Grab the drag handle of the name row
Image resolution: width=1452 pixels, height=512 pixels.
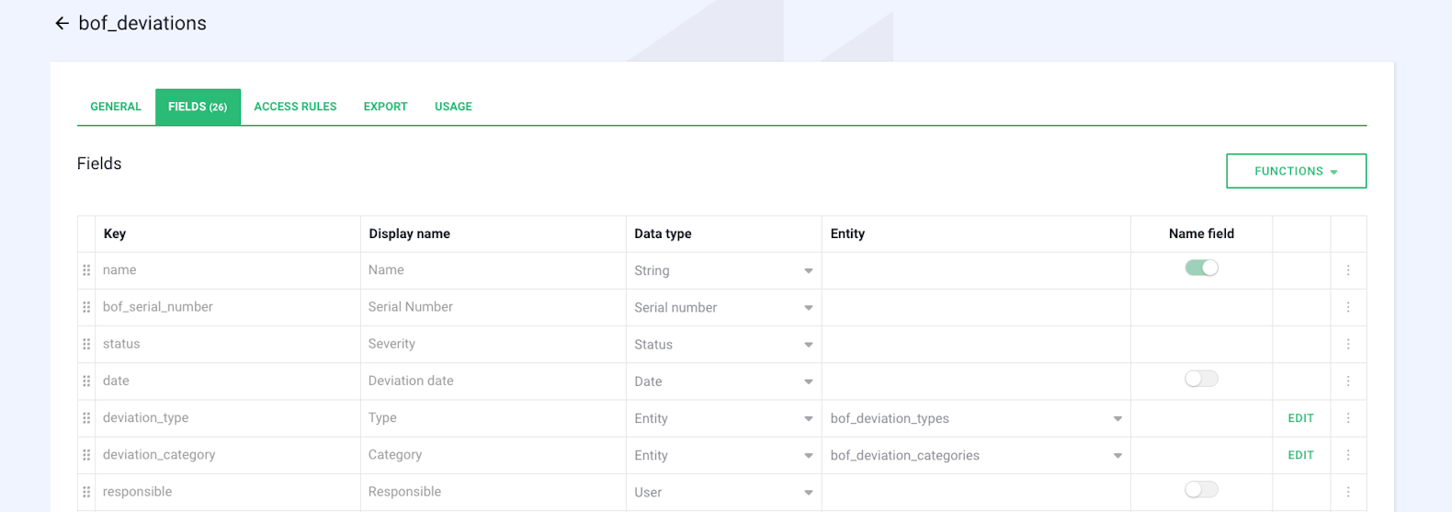86,270
